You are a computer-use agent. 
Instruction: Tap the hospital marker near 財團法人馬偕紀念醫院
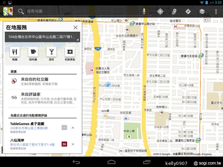coord(92,70)
